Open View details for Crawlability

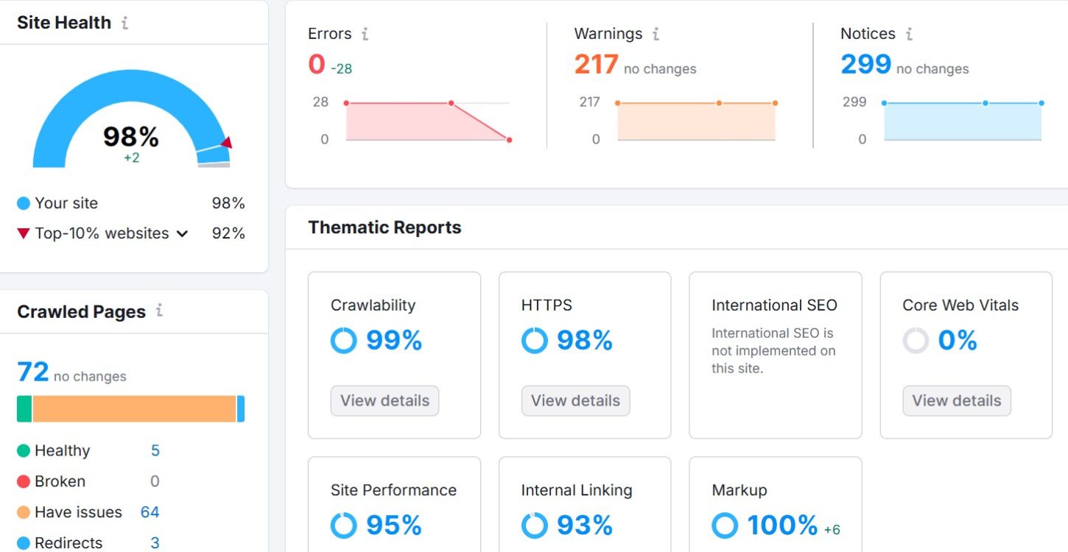pos(384,400)
